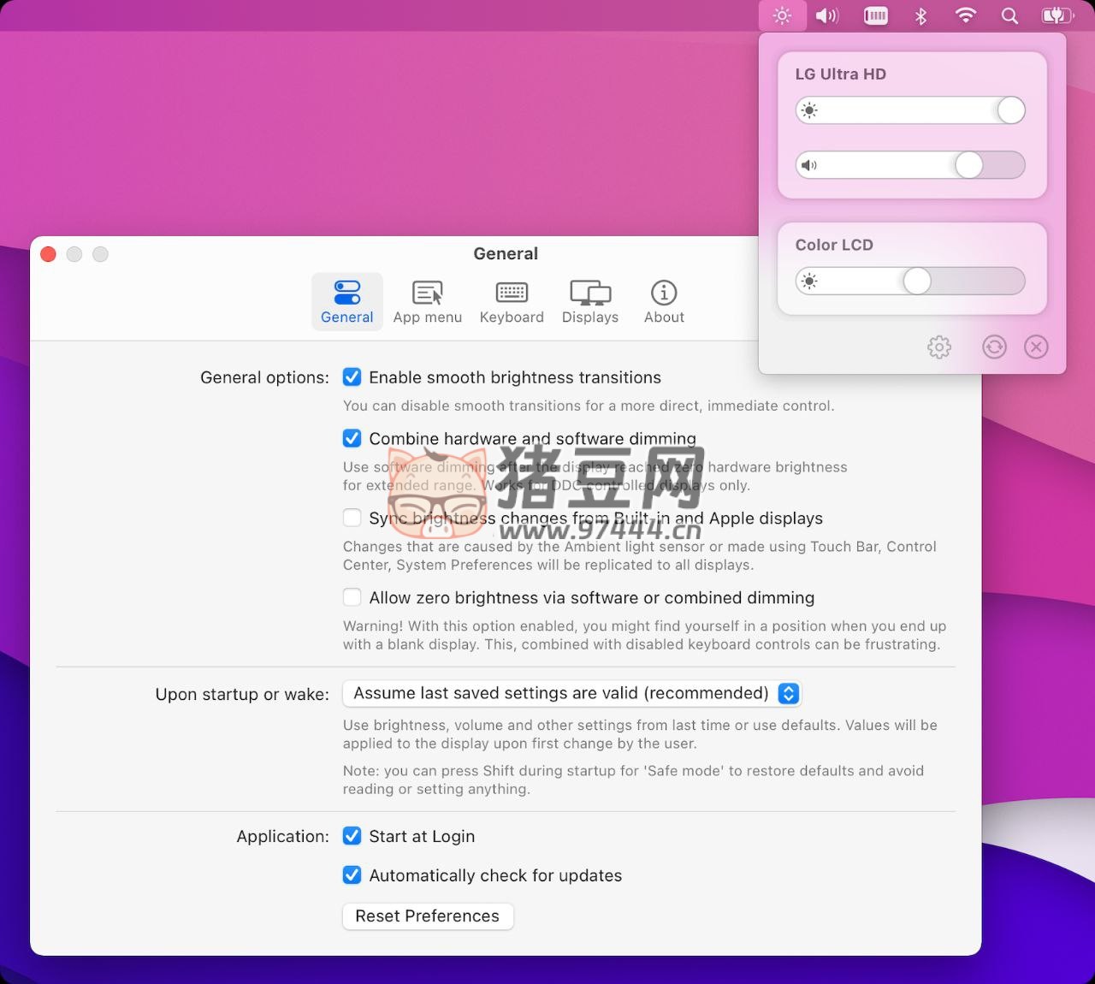Open the startup or wake settings dropdown
1095x984 pixels.
tap(571, 693)
